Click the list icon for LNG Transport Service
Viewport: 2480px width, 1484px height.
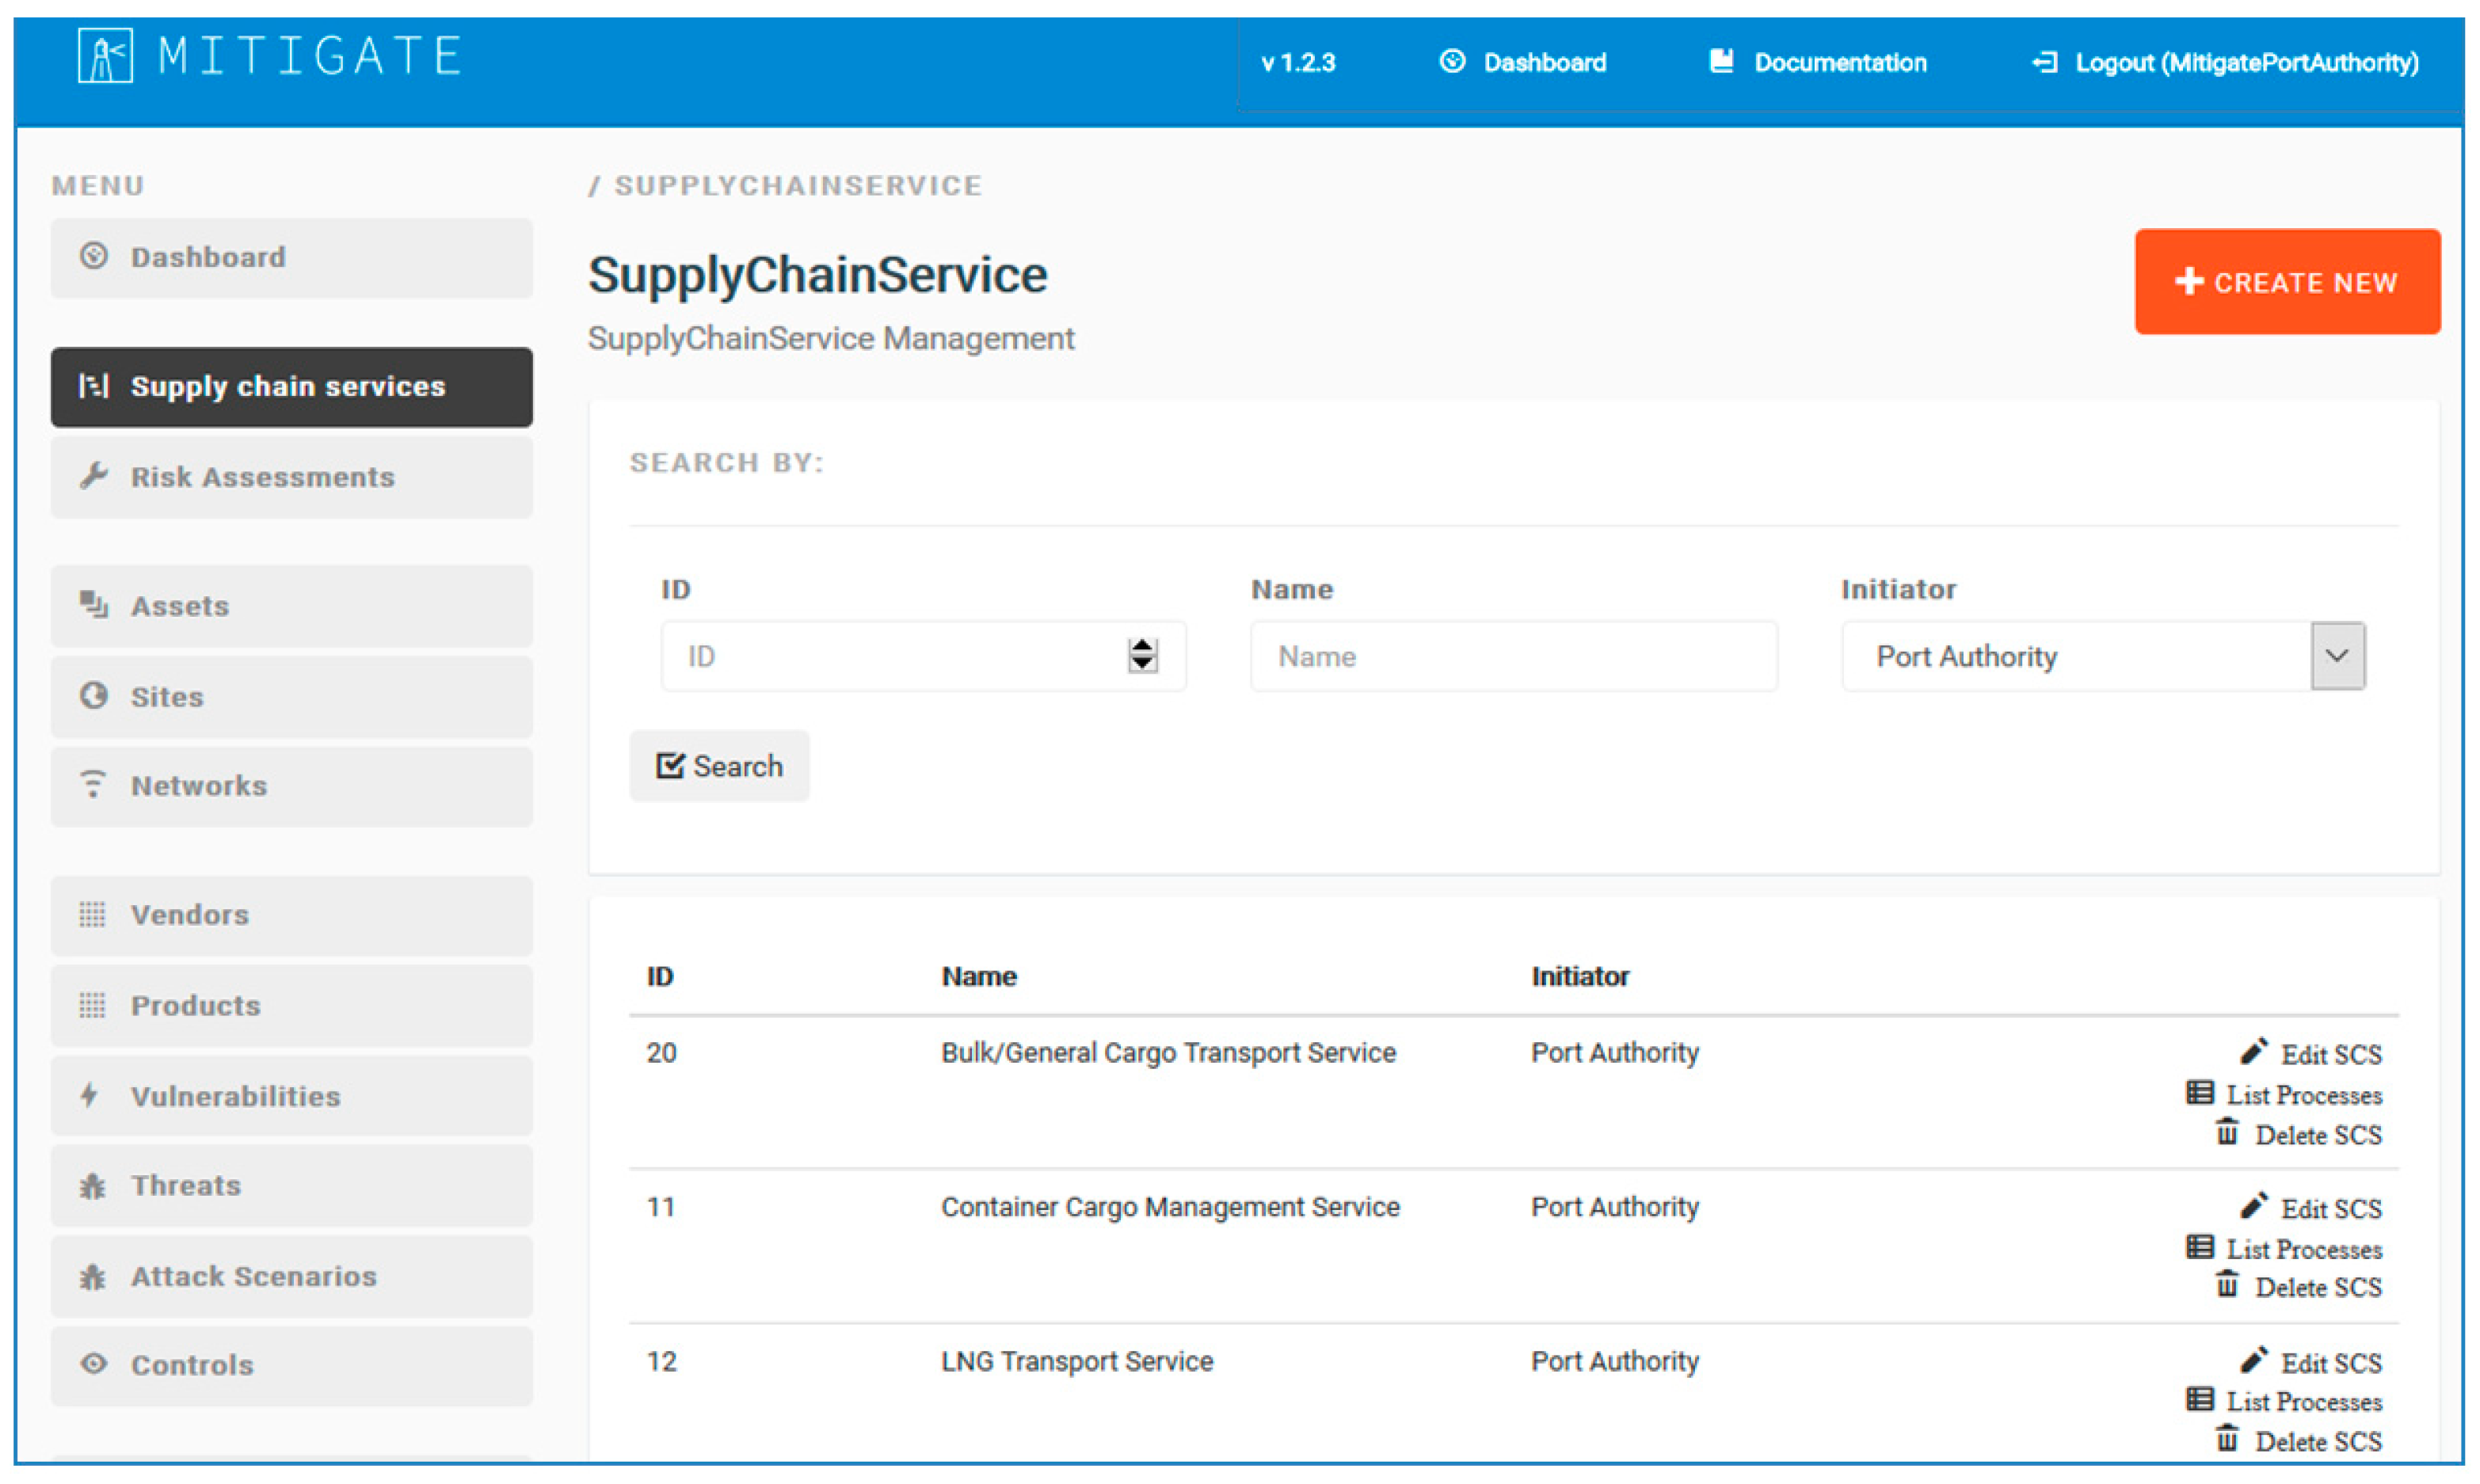[2199, 1400]
